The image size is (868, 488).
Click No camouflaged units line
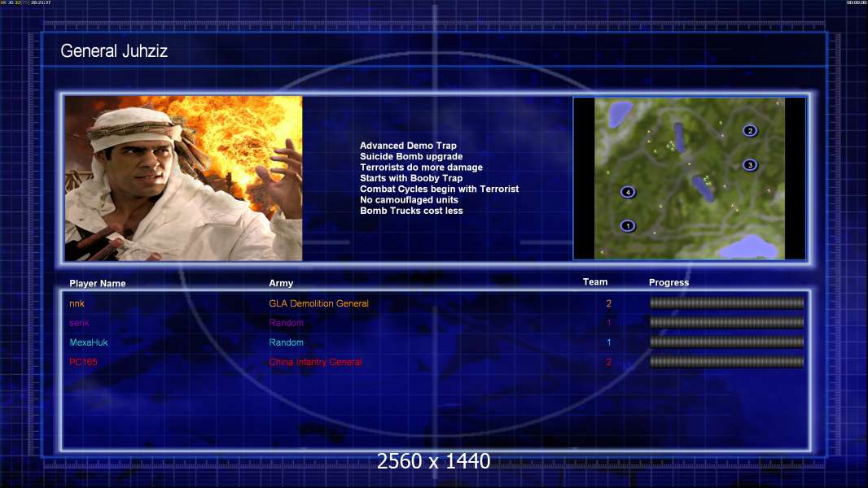409,199
